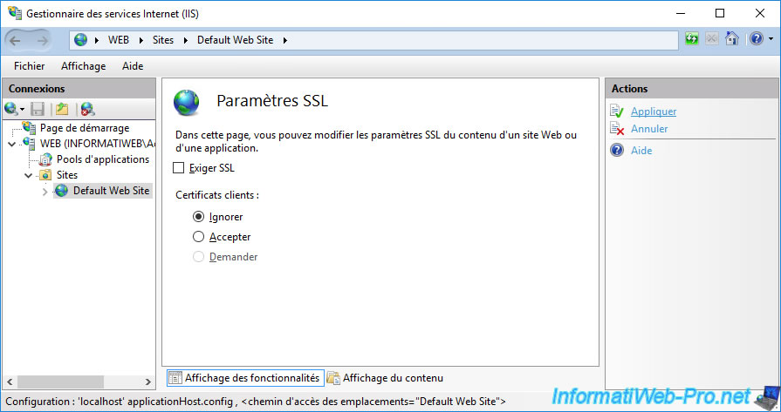Click the Home icon in the navigation toolbar
Screen dimensions: 781x412
[732, 39]
